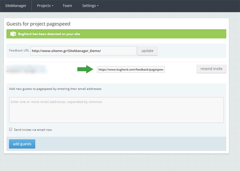Viewport: 240px width, 171px height.
Task: Click the BugHerd box icon in banner
Action: point(13,34)
